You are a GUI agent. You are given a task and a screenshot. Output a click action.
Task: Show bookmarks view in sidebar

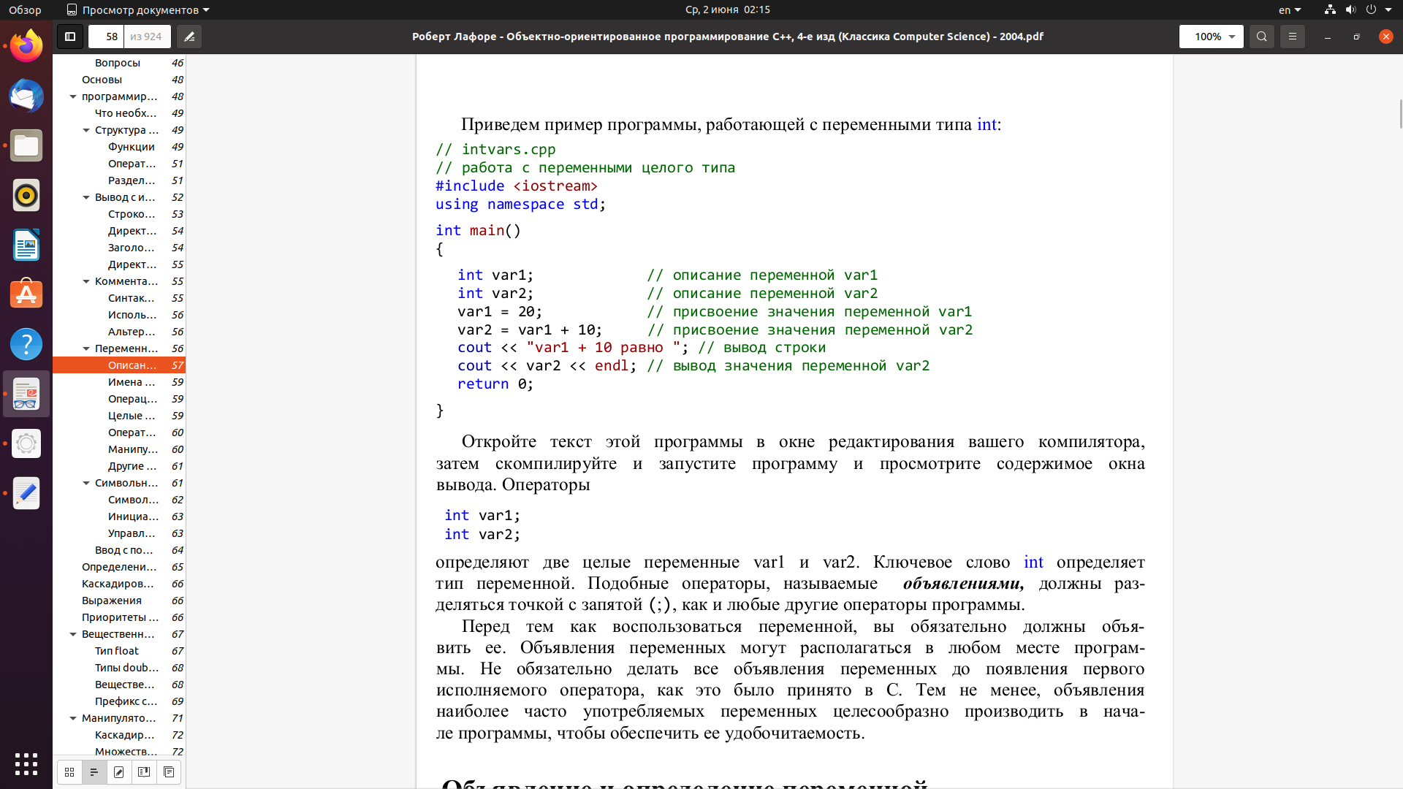tap(144, 772)
